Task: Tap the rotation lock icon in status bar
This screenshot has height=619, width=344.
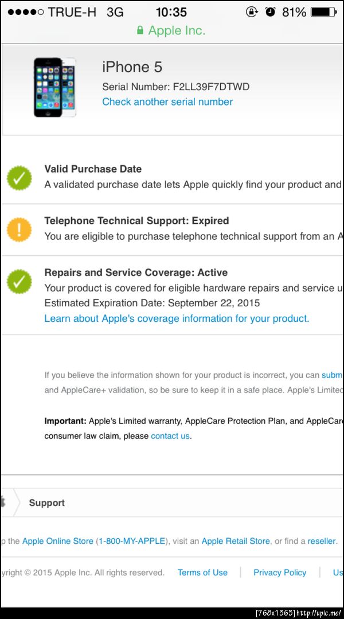Action: tap(251, 12)
